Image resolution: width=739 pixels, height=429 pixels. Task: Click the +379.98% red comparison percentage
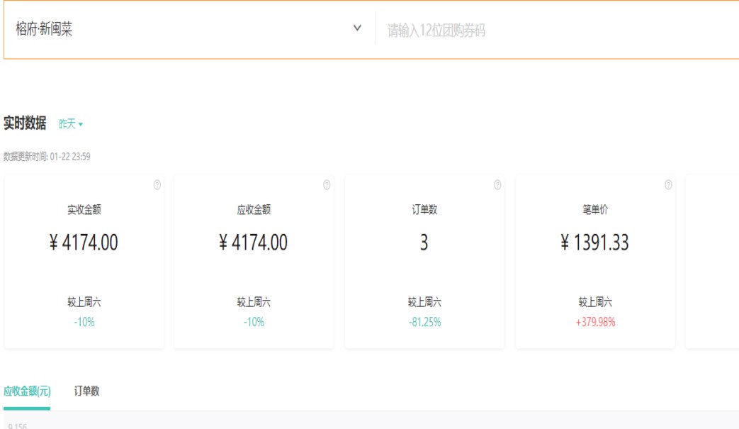[594, 323]
